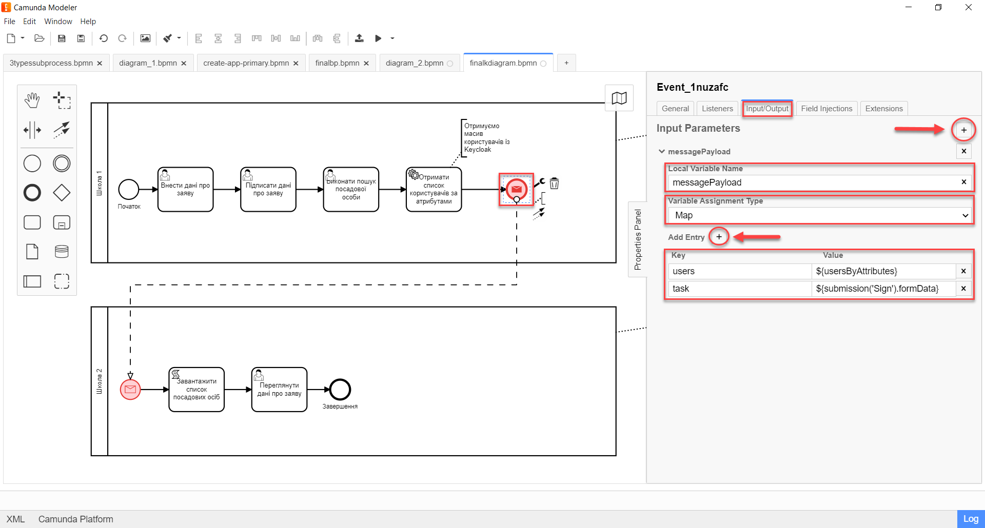Viewport: 985px width, 528px height.
Task: Open the File menu
Action: pos(10,22)
